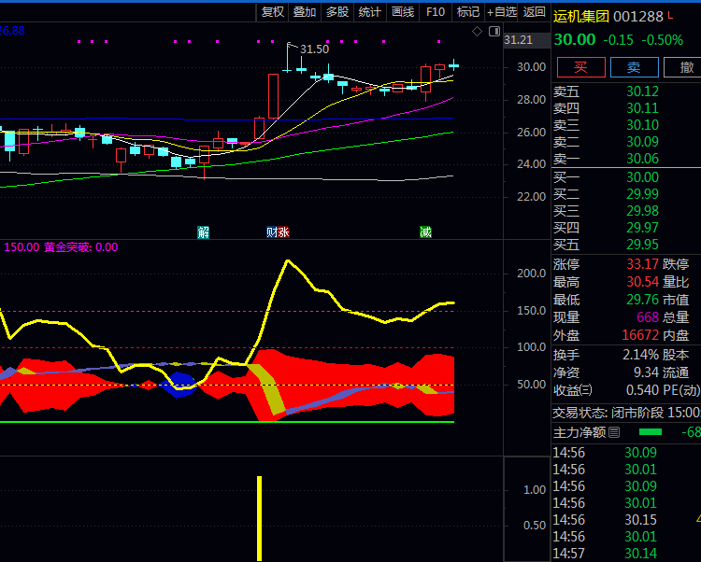Add stock to watchlist with +自选
701x562 pixels.
point(501,12)
